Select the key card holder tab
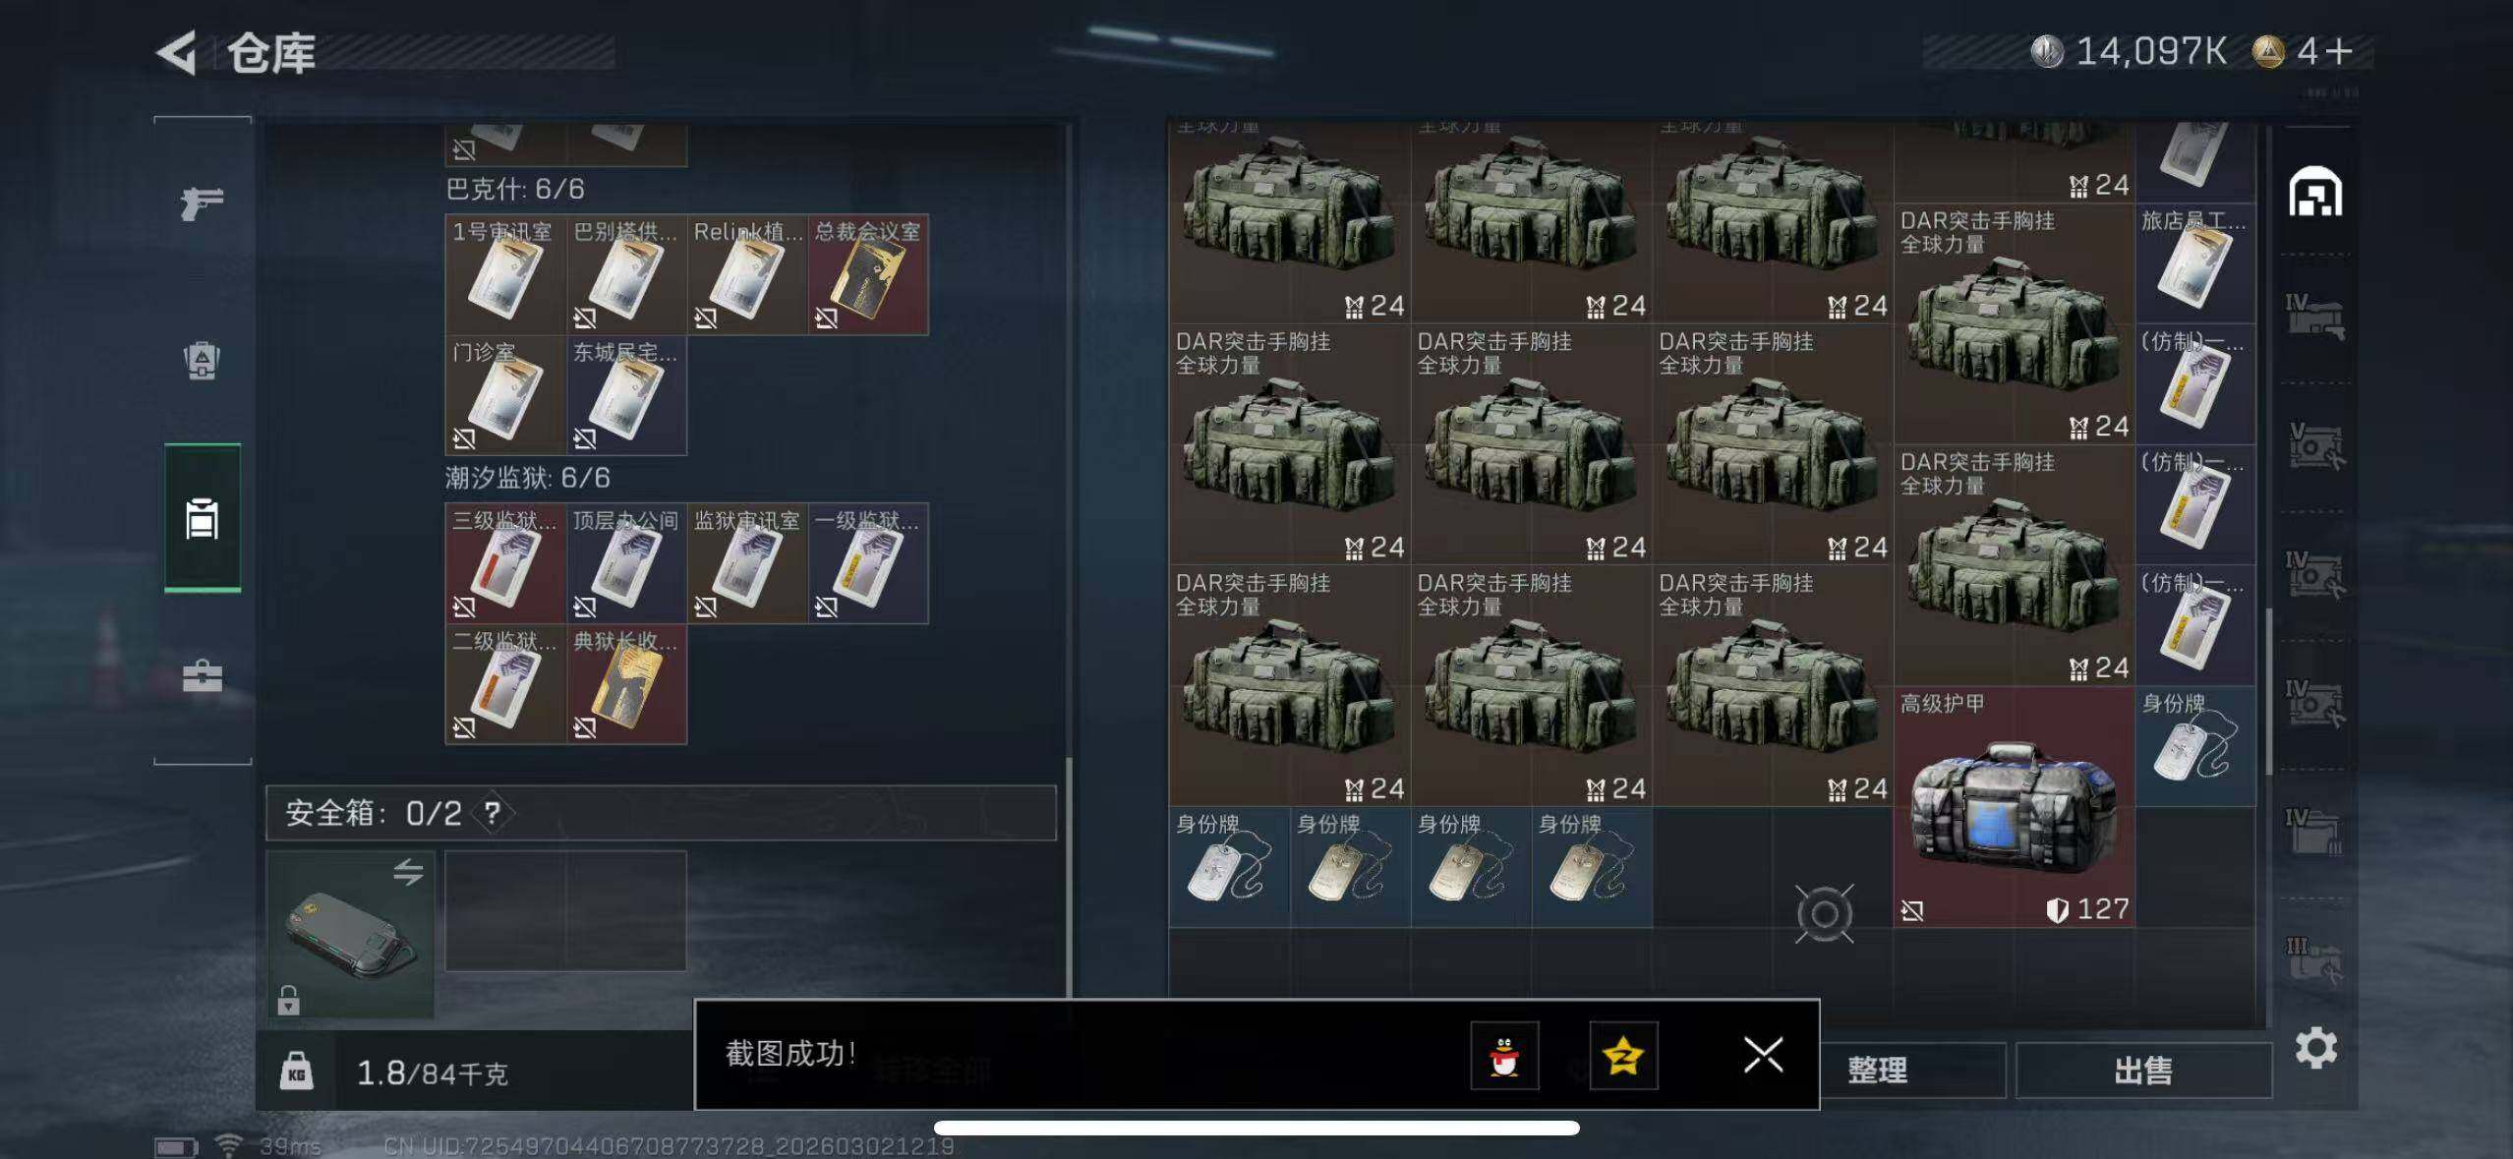This screenshot has width=2513, height=1159. pos(203,518)
